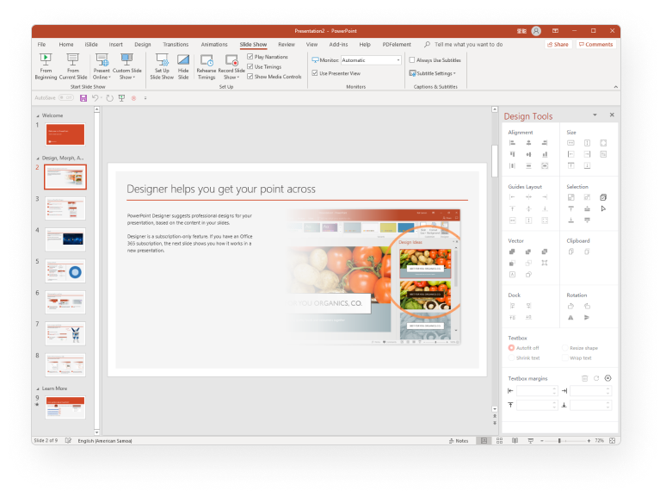The width and height of the screenshot is (666, 497).
Task: Open the File tab
Action: [x=41, y=44]
